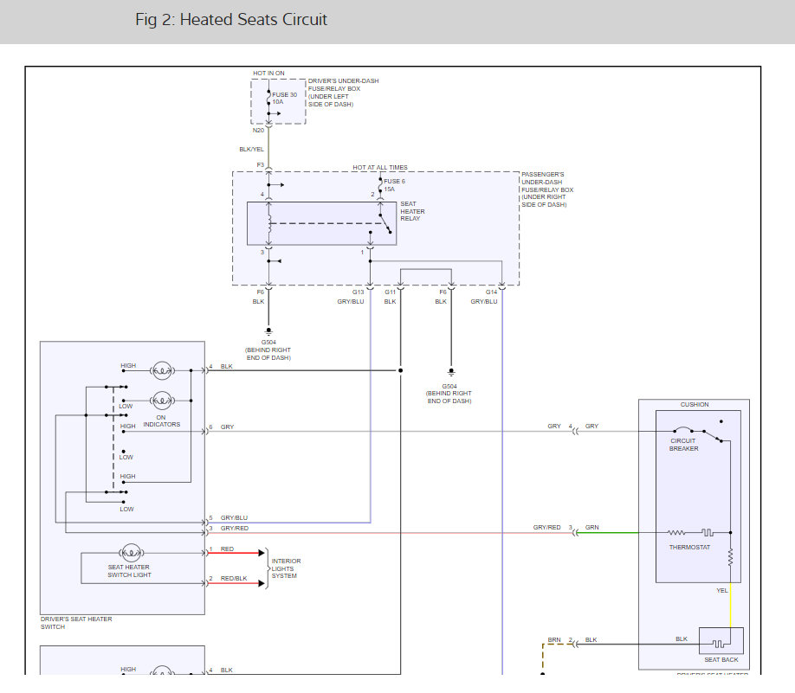Click the N20 connector label
Screen dimensions: 795x693
pyautogui.click(x=258, y=130)
